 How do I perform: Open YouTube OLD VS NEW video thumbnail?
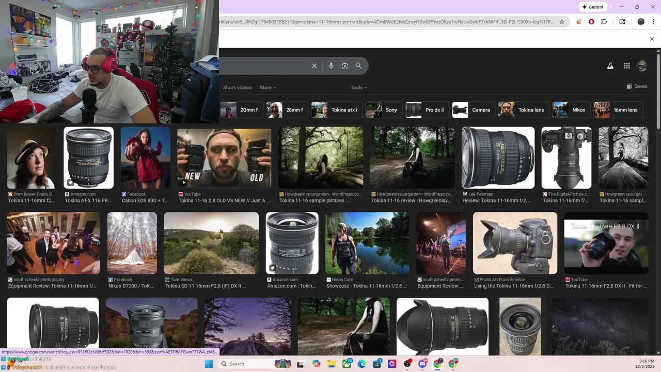click(x=224, y=158)
